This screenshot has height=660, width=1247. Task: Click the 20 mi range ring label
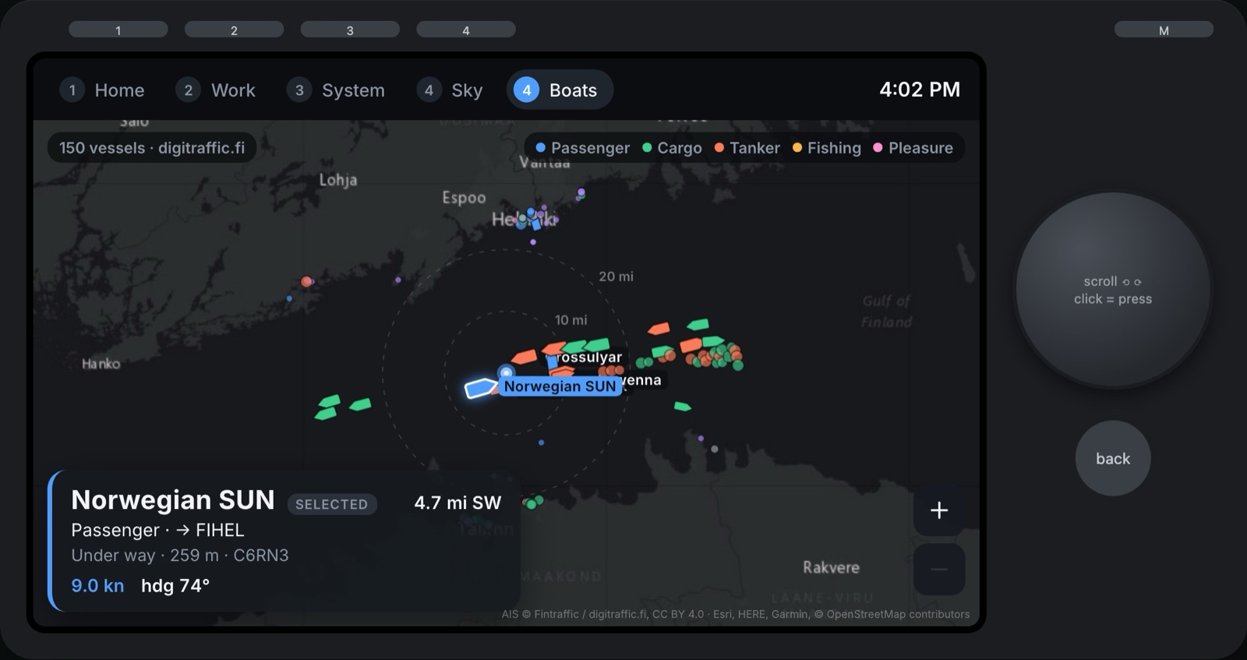pyautogui.click(x=616, y=277)
